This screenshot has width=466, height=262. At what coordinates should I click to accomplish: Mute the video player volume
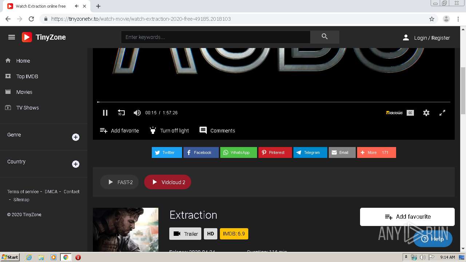137,113
